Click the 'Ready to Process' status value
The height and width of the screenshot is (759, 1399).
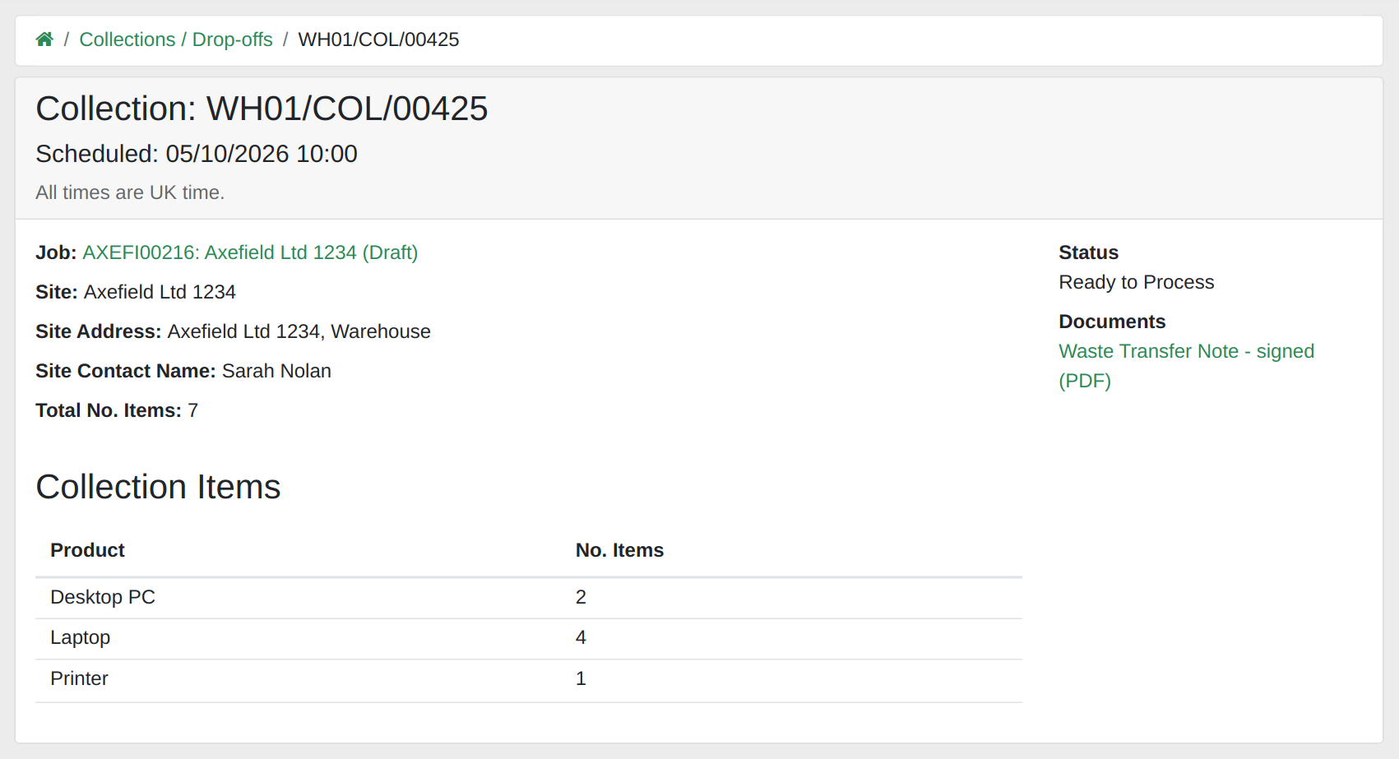pos(1136,282)
